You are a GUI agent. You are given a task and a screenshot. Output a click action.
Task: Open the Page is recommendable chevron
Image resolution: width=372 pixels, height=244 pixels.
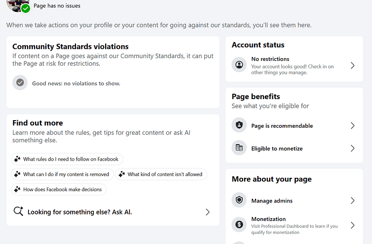click(x=353, y=126)
